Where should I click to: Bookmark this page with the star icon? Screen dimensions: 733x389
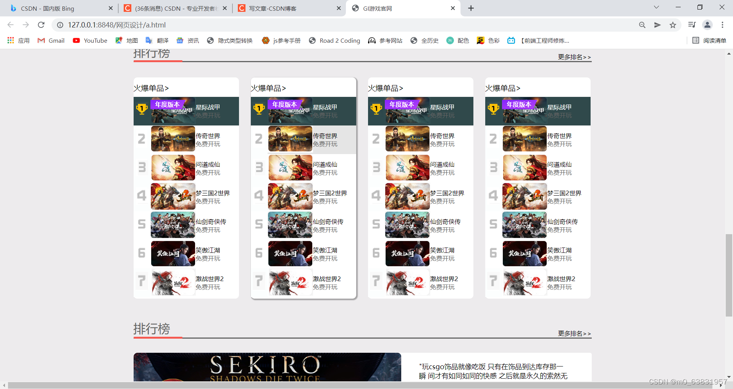[673, 25]
